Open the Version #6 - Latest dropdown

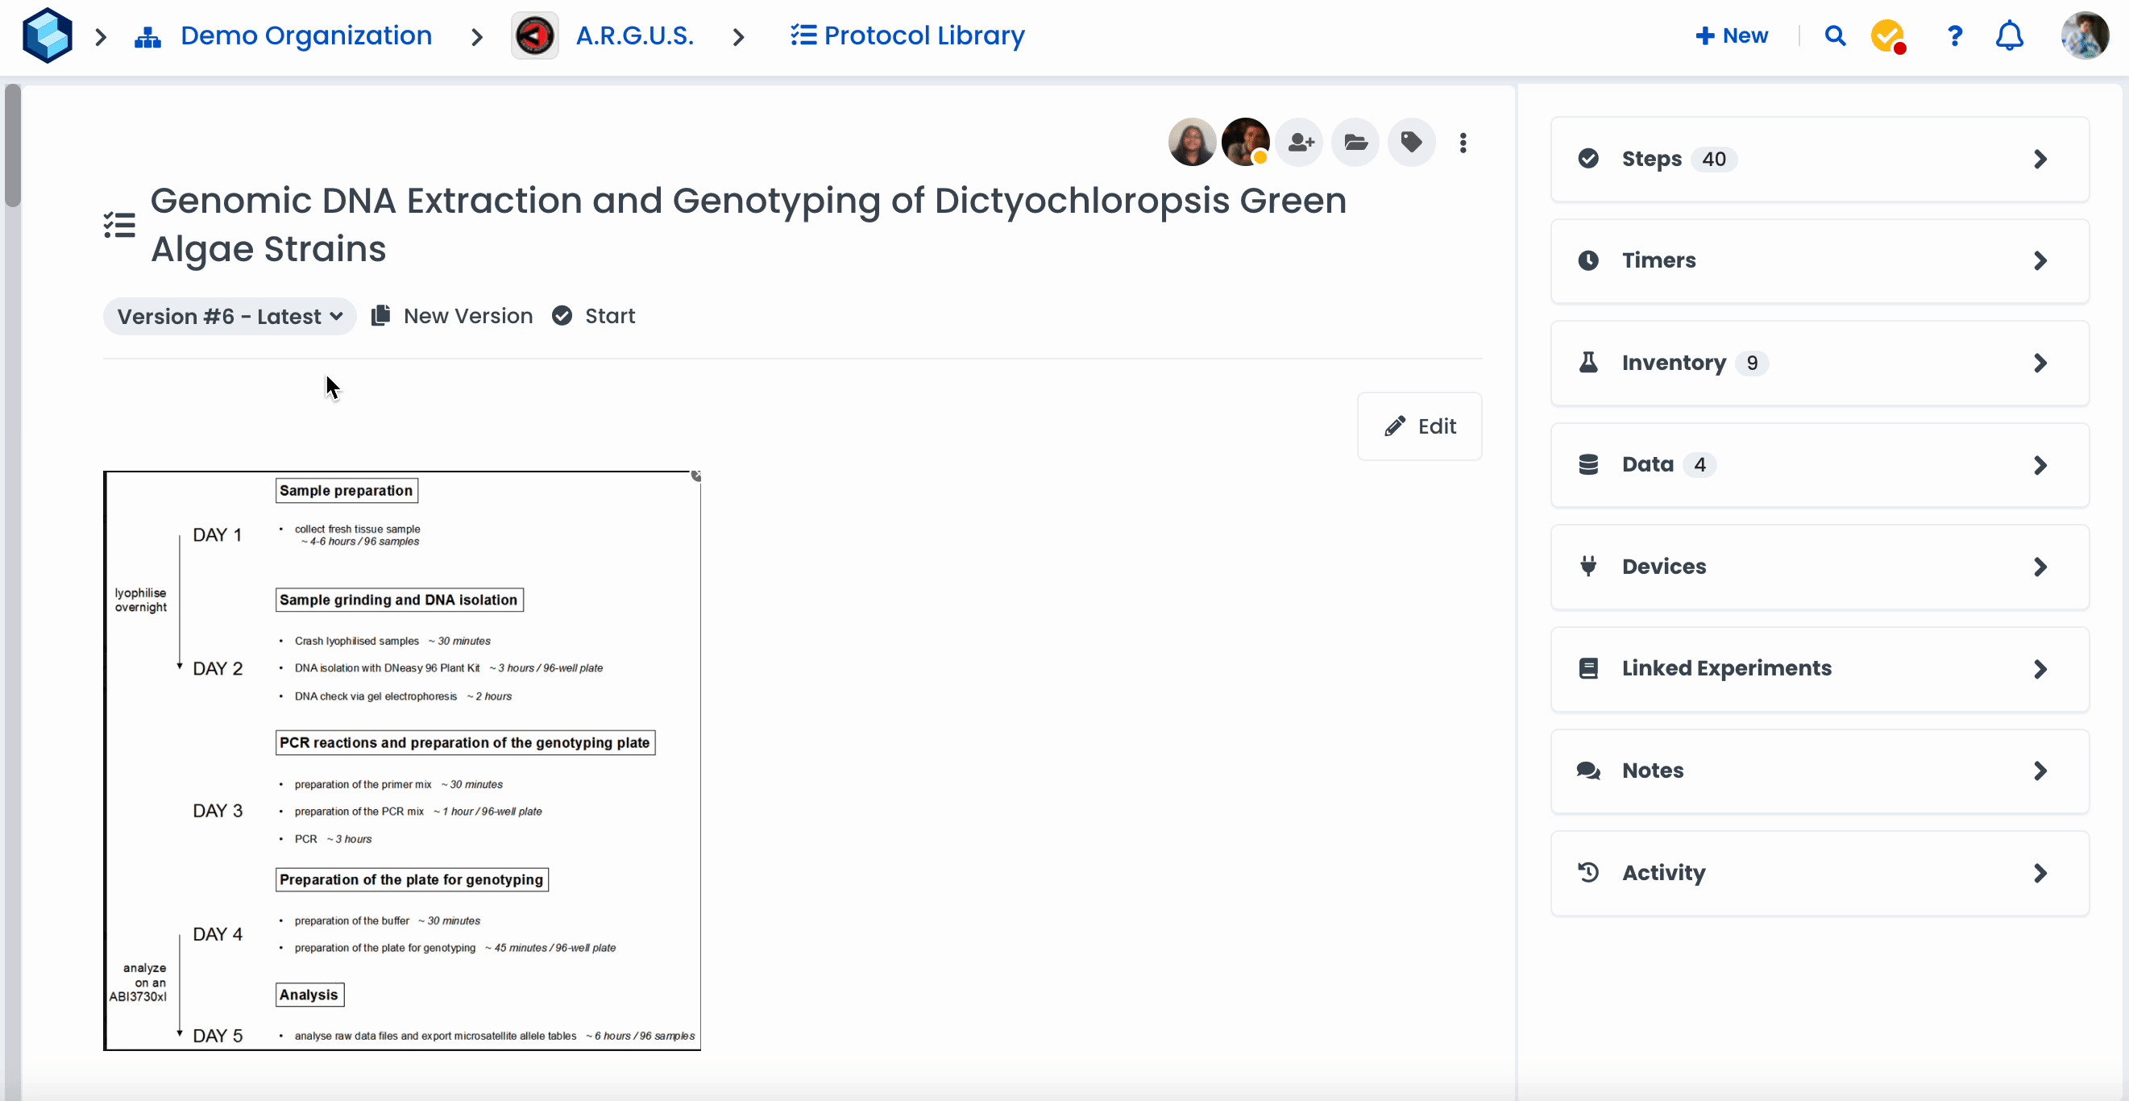pyautogui.click(x=230, y=317)
